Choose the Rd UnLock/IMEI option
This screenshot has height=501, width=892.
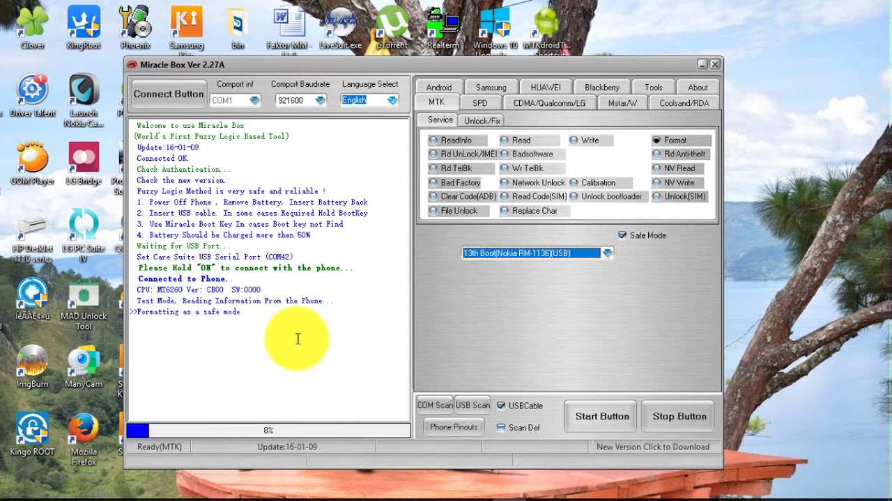click(x=463, y=154)
